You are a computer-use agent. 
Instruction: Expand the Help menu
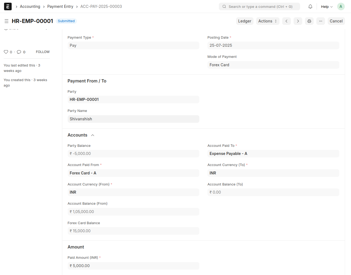tap(327, 6)
